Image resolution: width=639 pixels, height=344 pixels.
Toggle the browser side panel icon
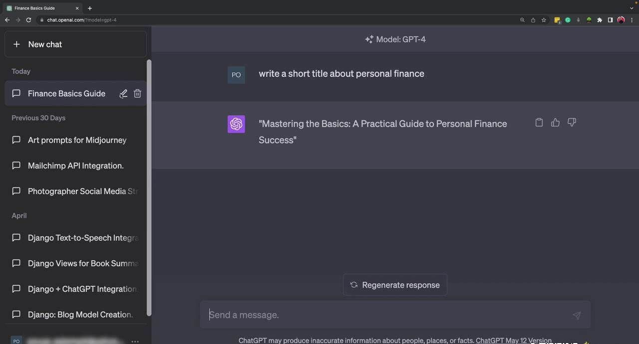pos(610,20)
